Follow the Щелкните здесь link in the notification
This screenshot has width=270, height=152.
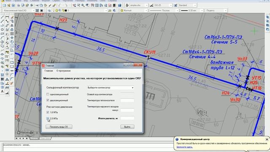coord(185,147)
